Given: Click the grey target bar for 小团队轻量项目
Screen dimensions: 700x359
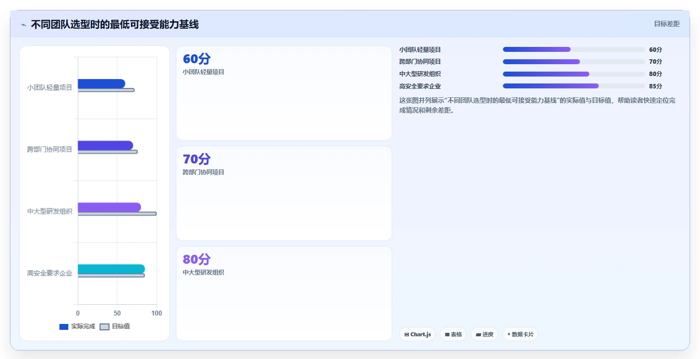Looking at the screenshot, I should 106,90.
